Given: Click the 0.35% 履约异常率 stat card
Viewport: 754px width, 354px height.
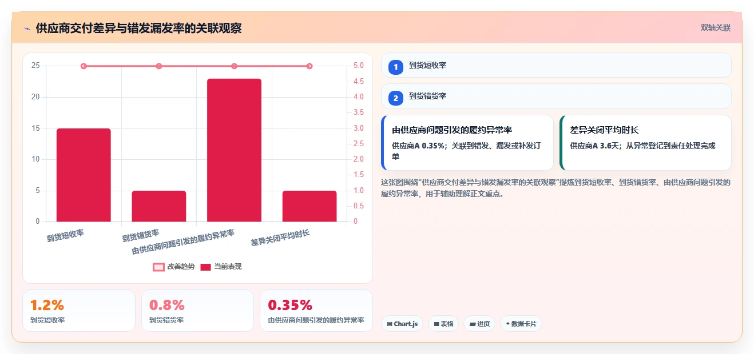Looking at the screenshot, I should click(316, 311).
